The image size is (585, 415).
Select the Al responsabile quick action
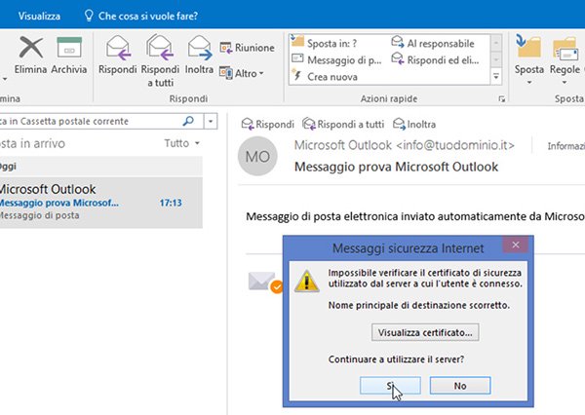[433, 43]
